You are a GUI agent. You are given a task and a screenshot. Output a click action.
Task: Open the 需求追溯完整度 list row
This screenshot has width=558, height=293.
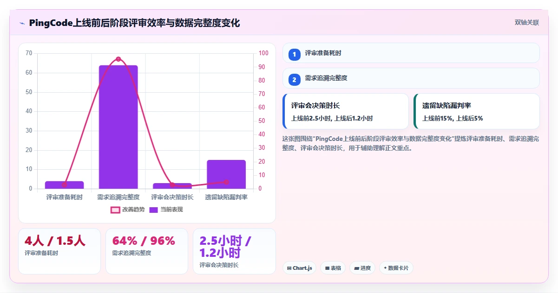pos(411,78)
